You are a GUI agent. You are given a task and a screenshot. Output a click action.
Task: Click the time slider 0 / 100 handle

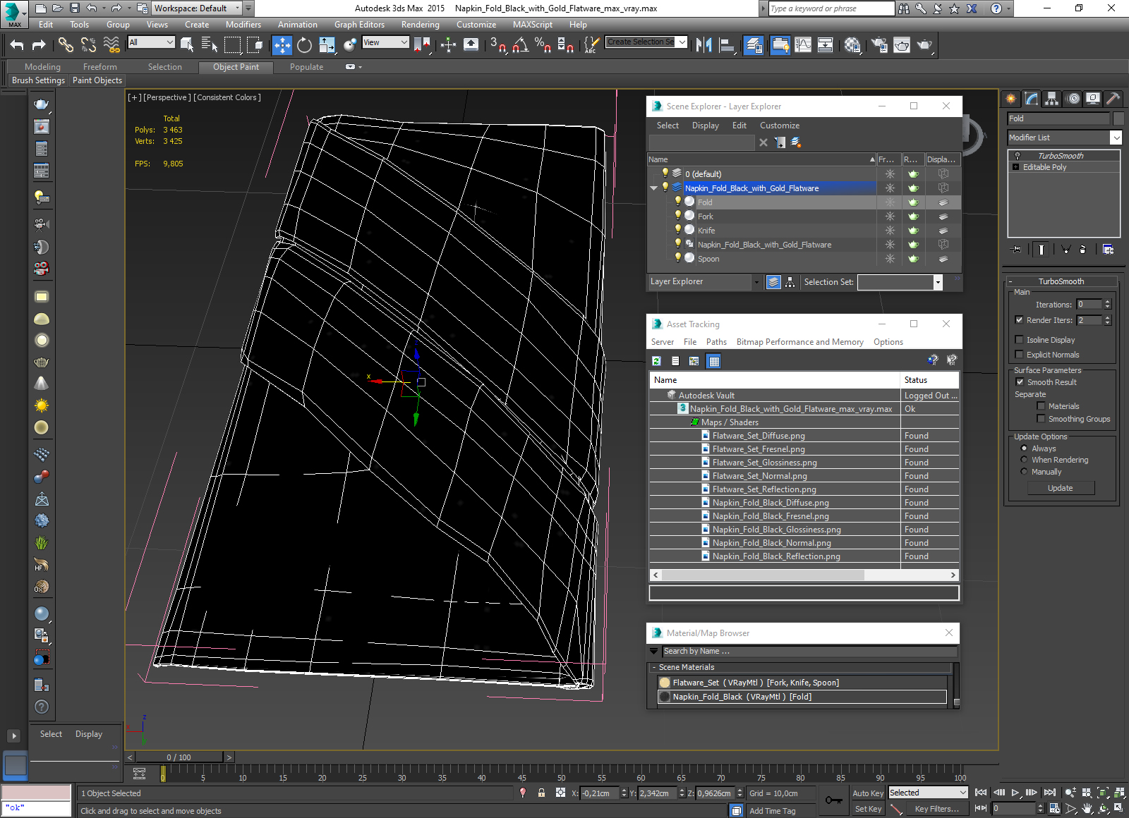[x=179, y=757]
